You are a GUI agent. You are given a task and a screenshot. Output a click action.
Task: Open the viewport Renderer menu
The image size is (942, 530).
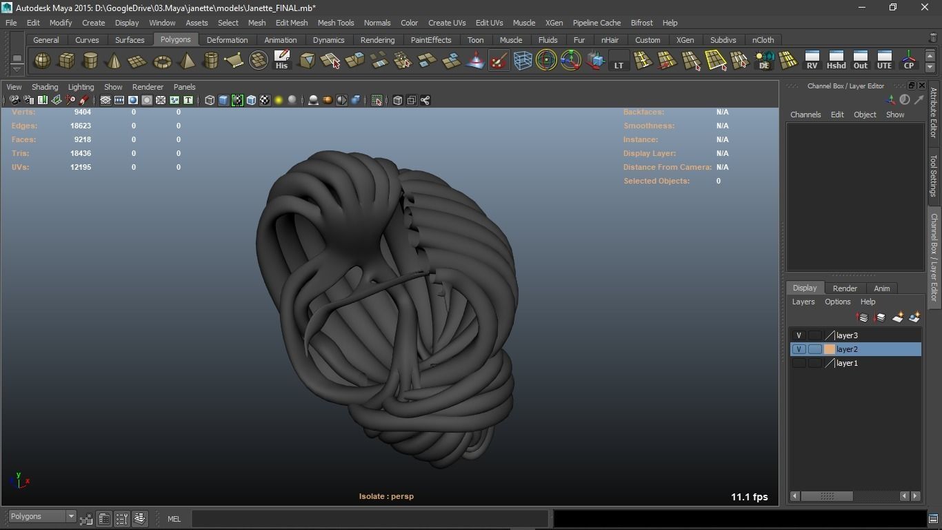pyautogui.click(x=148, y=87)
